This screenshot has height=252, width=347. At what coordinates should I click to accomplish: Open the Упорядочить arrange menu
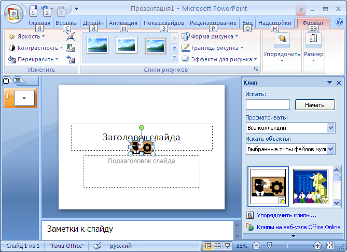pos(282,48)
